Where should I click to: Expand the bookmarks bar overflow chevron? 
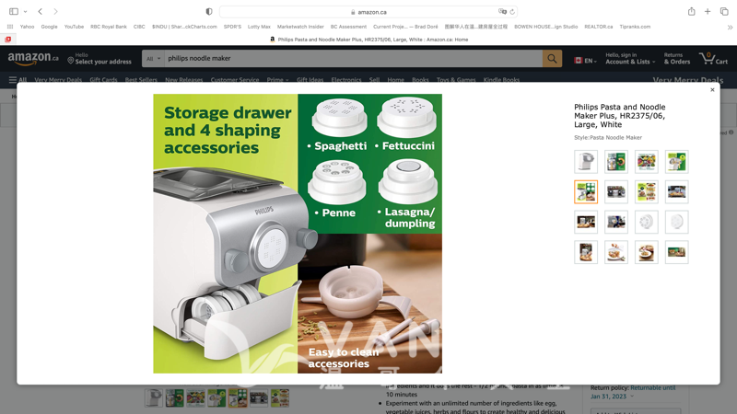click(x=730, y=28)
